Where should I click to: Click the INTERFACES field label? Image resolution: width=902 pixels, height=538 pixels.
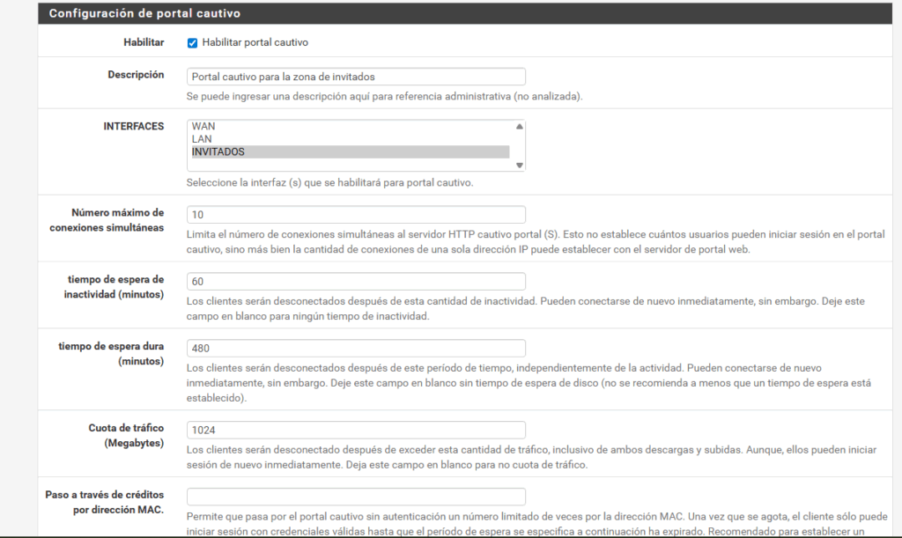134,127
